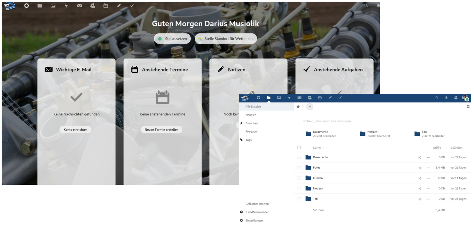Open the three-dot actions menu for Notizen row
The image size is (474, 234).
(428, 189)
